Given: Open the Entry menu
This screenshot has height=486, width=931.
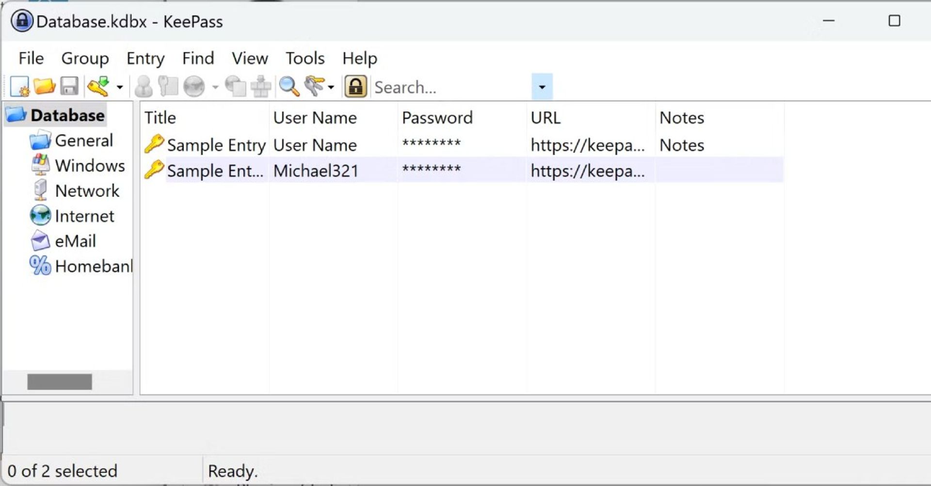Looking at the screenshot, I should (145, 58).
